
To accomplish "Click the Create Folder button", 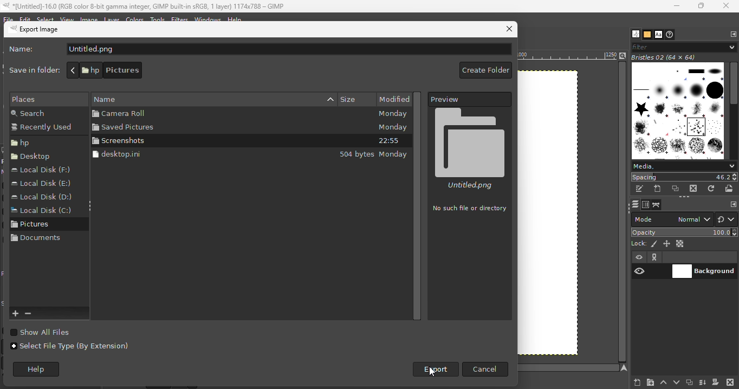I will [x=485, y=70].
